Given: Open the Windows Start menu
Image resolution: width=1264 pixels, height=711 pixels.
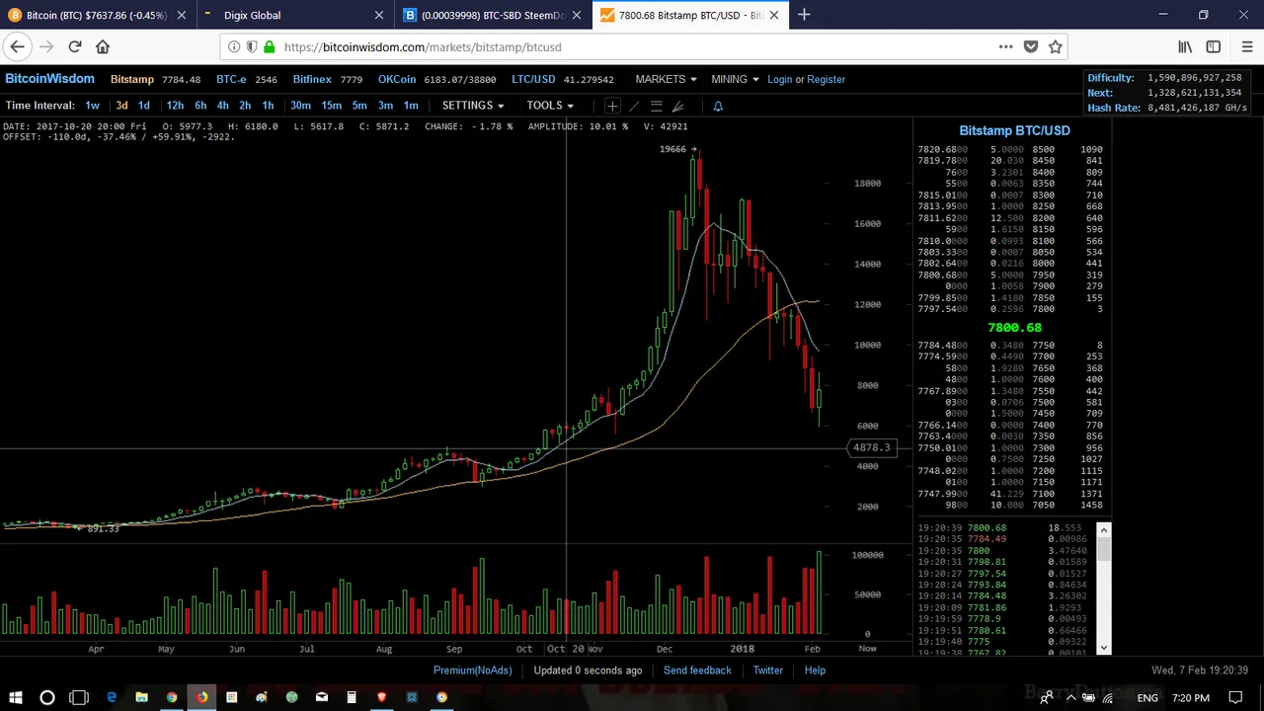Looking at the screenshot, I should pyautogui.click(x=16, y=697).
